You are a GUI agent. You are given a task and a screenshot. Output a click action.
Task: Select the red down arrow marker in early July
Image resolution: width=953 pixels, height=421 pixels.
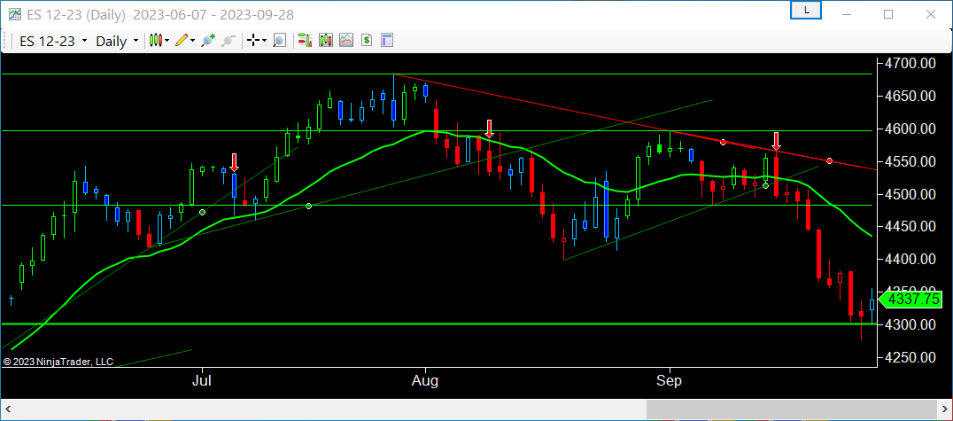(234, 162)
